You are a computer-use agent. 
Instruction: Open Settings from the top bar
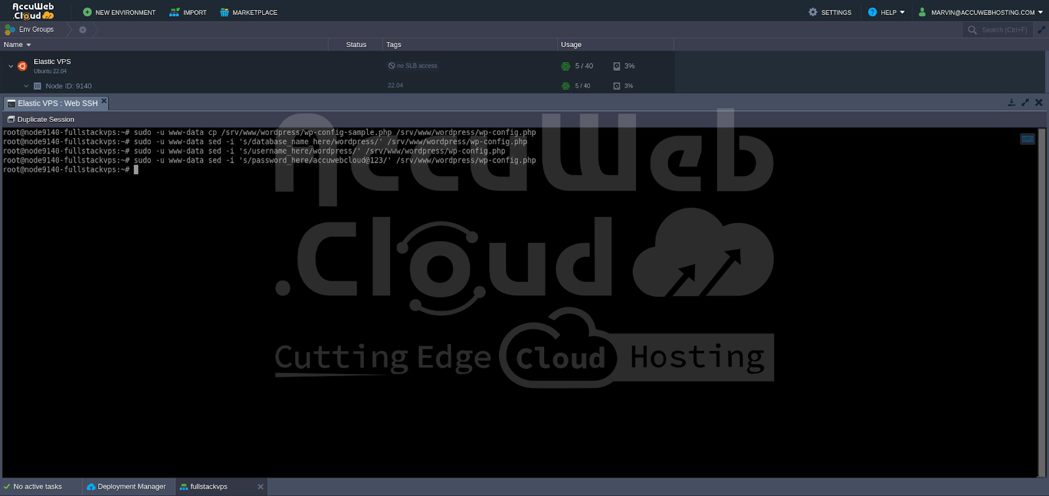click(x=830, y=12)
